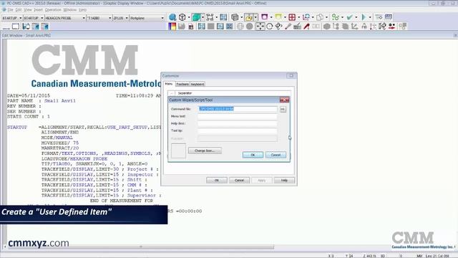Click the blue globe zoom icon in toolbar

click(x=172, y=17)
